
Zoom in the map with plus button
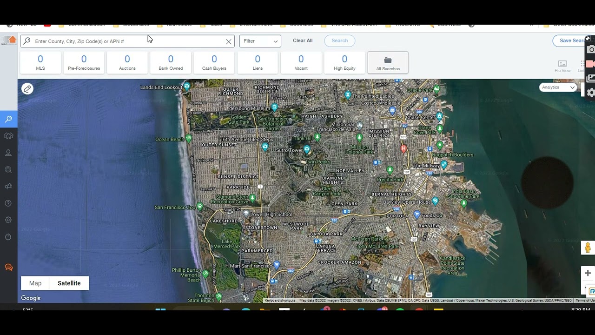(588, 273)
